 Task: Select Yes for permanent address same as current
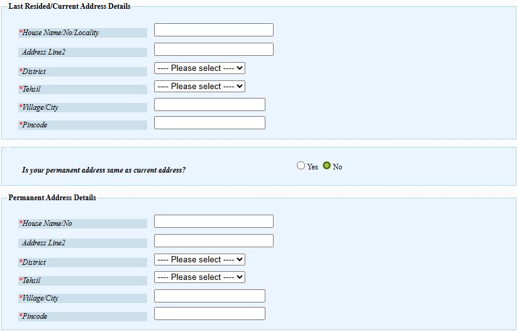tap(301, 166)
